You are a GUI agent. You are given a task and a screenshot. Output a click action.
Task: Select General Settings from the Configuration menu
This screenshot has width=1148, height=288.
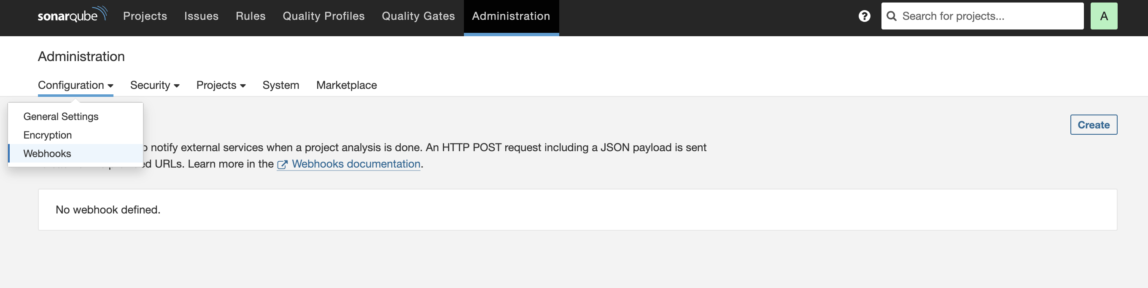tap(61, 116)
